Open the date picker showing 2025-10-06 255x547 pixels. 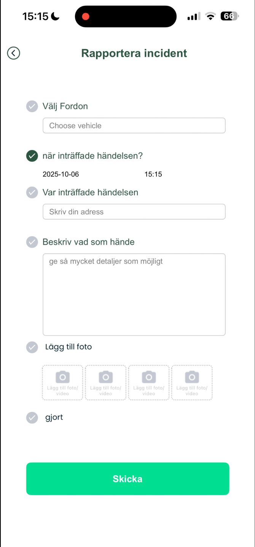[x=61, y=174]
